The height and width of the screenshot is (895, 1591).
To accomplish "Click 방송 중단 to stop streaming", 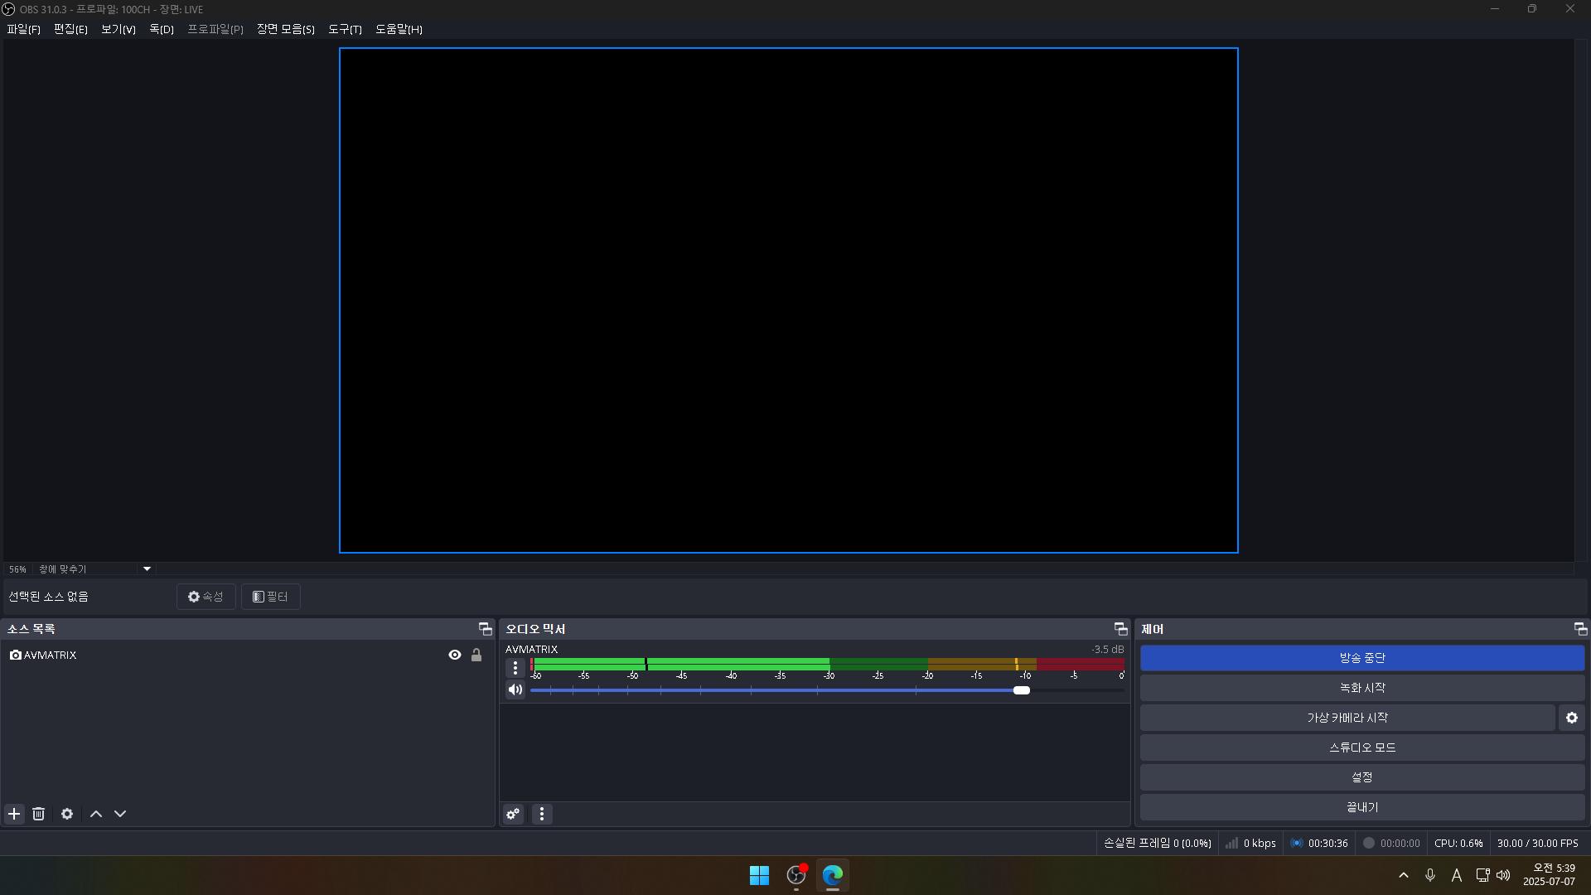I will coord(1361,658).
